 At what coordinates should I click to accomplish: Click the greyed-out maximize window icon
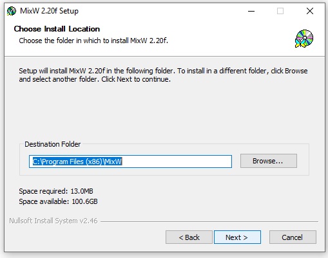(x=280, y=11)
